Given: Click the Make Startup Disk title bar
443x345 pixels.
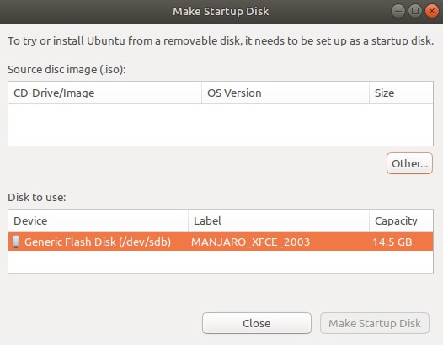Looking at the screenshot, I should [x=221, y=11].
